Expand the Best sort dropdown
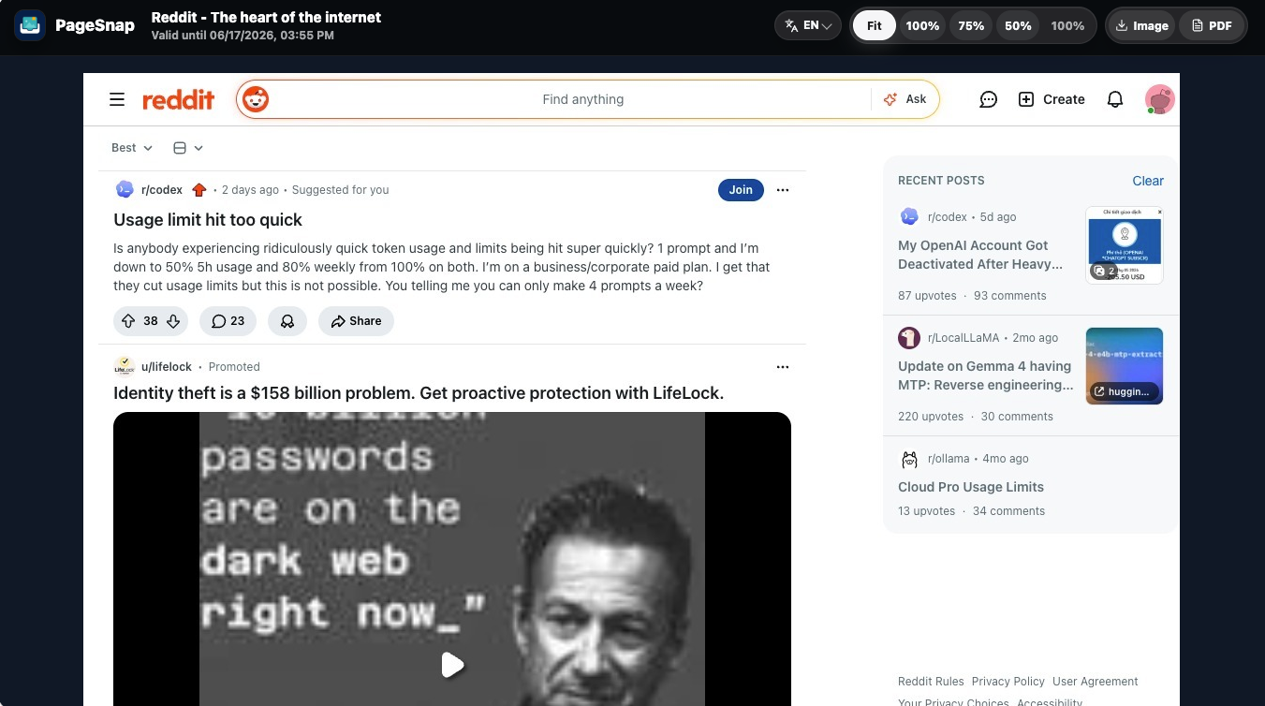This screenshot has height=706, width=1265. click(x=132, y=148)
